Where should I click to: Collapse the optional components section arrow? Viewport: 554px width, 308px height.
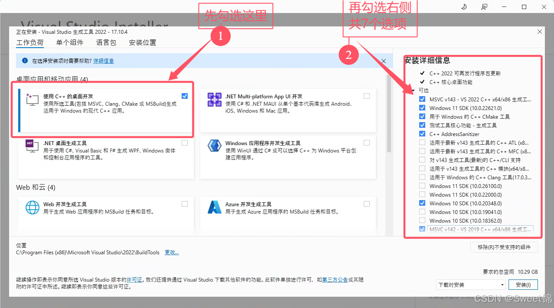(414, 91)
